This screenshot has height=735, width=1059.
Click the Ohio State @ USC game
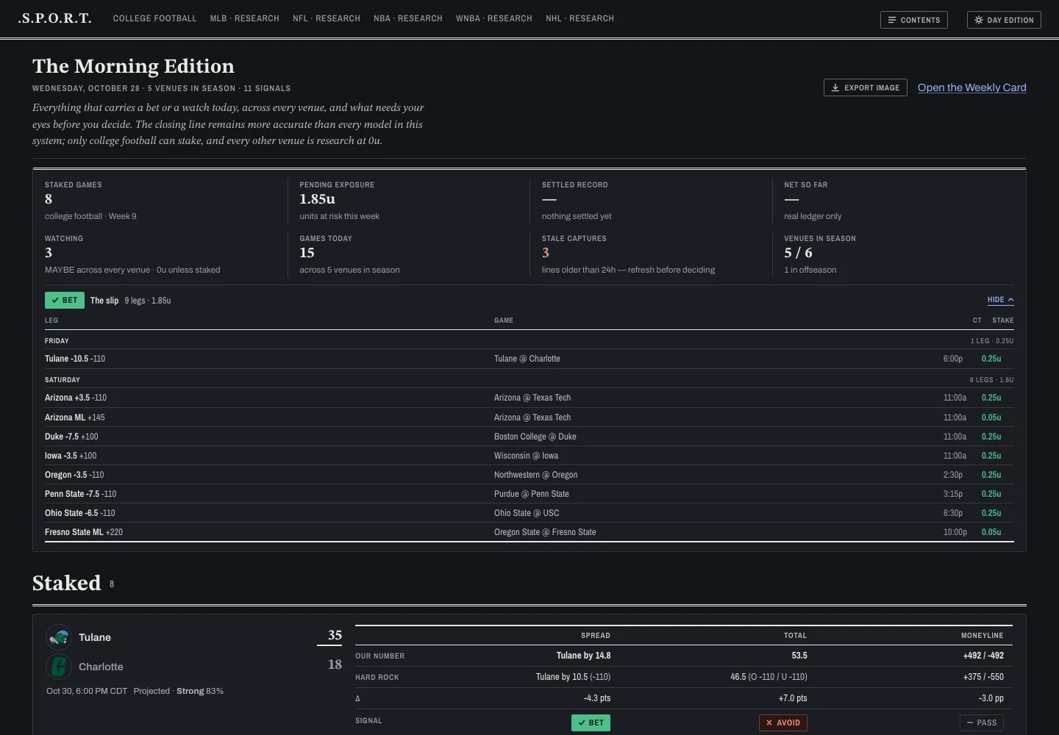click(527, 513)
